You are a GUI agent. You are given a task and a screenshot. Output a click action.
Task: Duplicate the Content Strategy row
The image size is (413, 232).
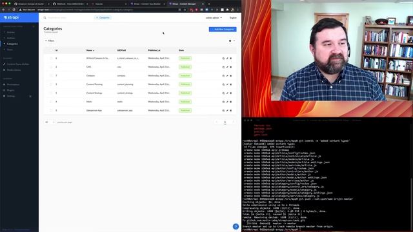point(223,93)
